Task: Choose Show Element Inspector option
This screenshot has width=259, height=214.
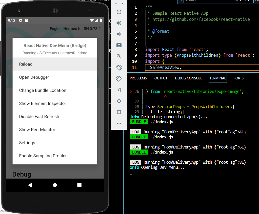Action: (x=55, y=103)
